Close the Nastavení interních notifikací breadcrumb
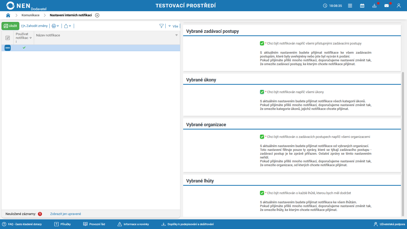Viewport: 407px width, 229px height. (97, 15)
